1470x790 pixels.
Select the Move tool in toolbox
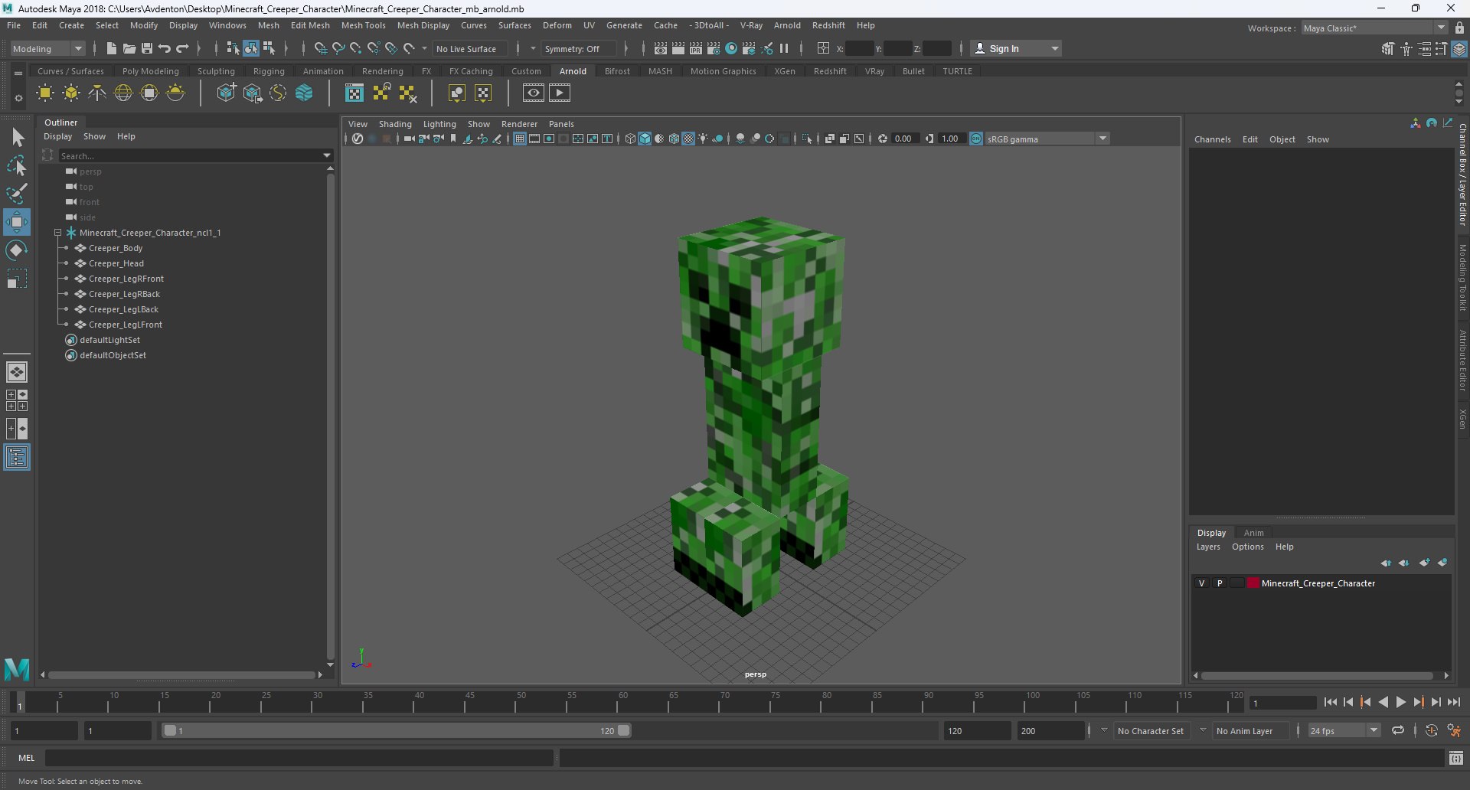click(x=16, y=222)
